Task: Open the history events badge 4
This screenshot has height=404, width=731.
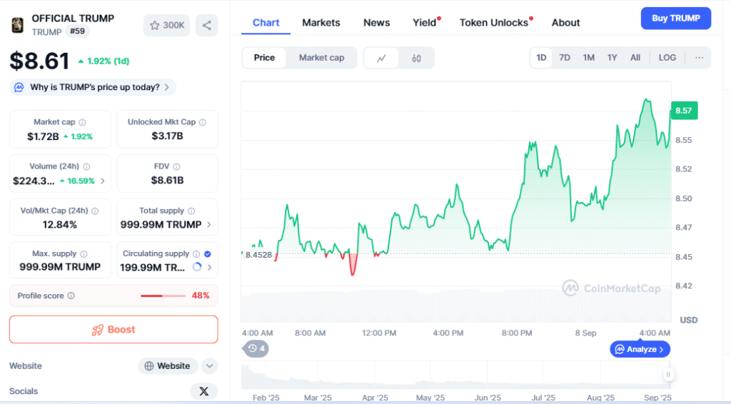Action: [x=256, y=348]
